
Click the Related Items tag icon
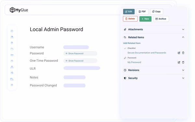coord(125,37)
